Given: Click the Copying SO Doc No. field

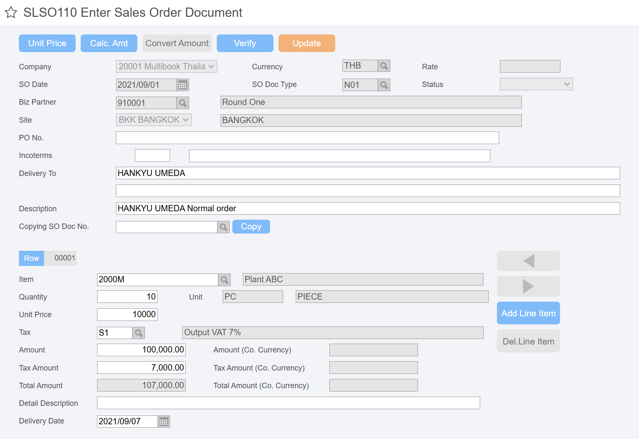Looking at the screenshot, I should coord(167,227).
